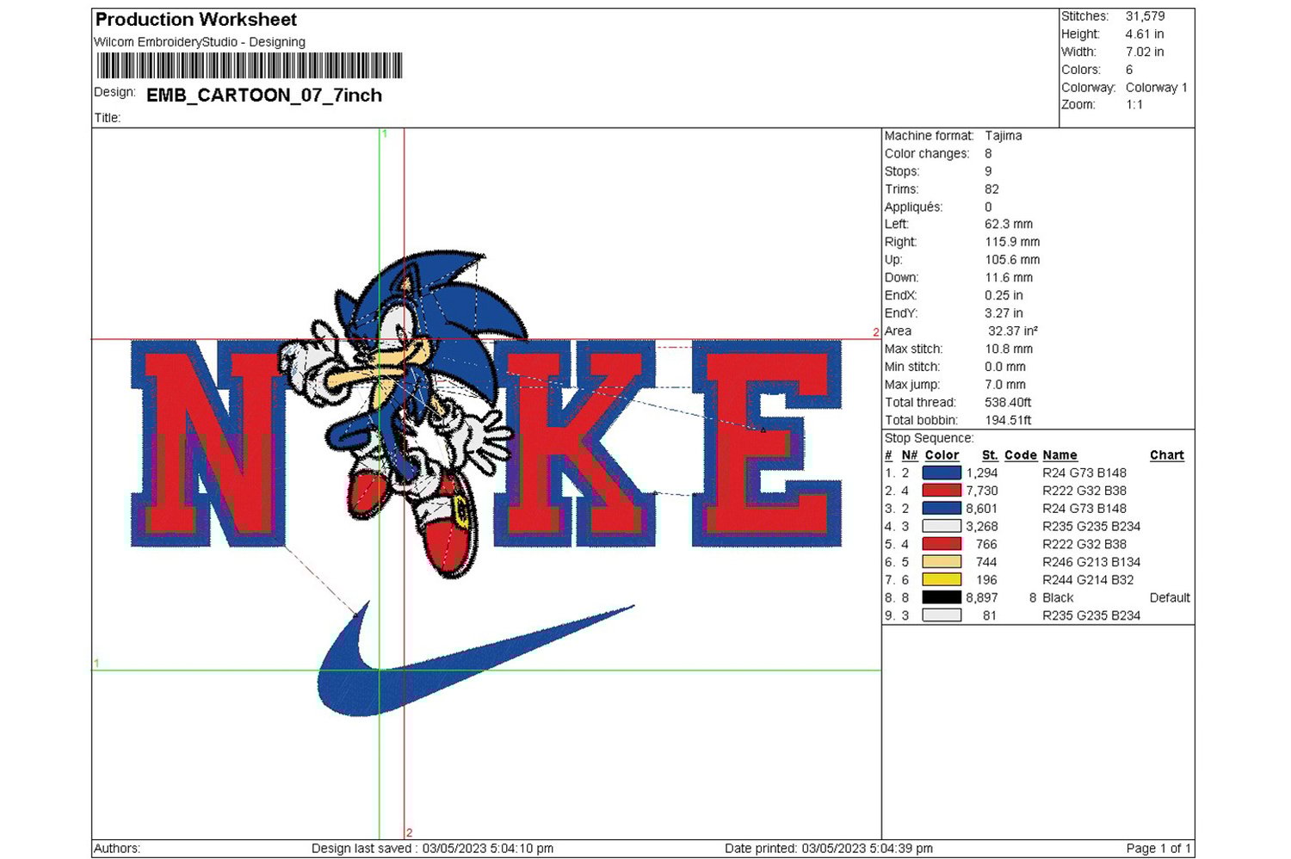Select the red swatch beside 7,730 stitches
This screenshot has width=1291, height=859.
click(x=942, y=491)
